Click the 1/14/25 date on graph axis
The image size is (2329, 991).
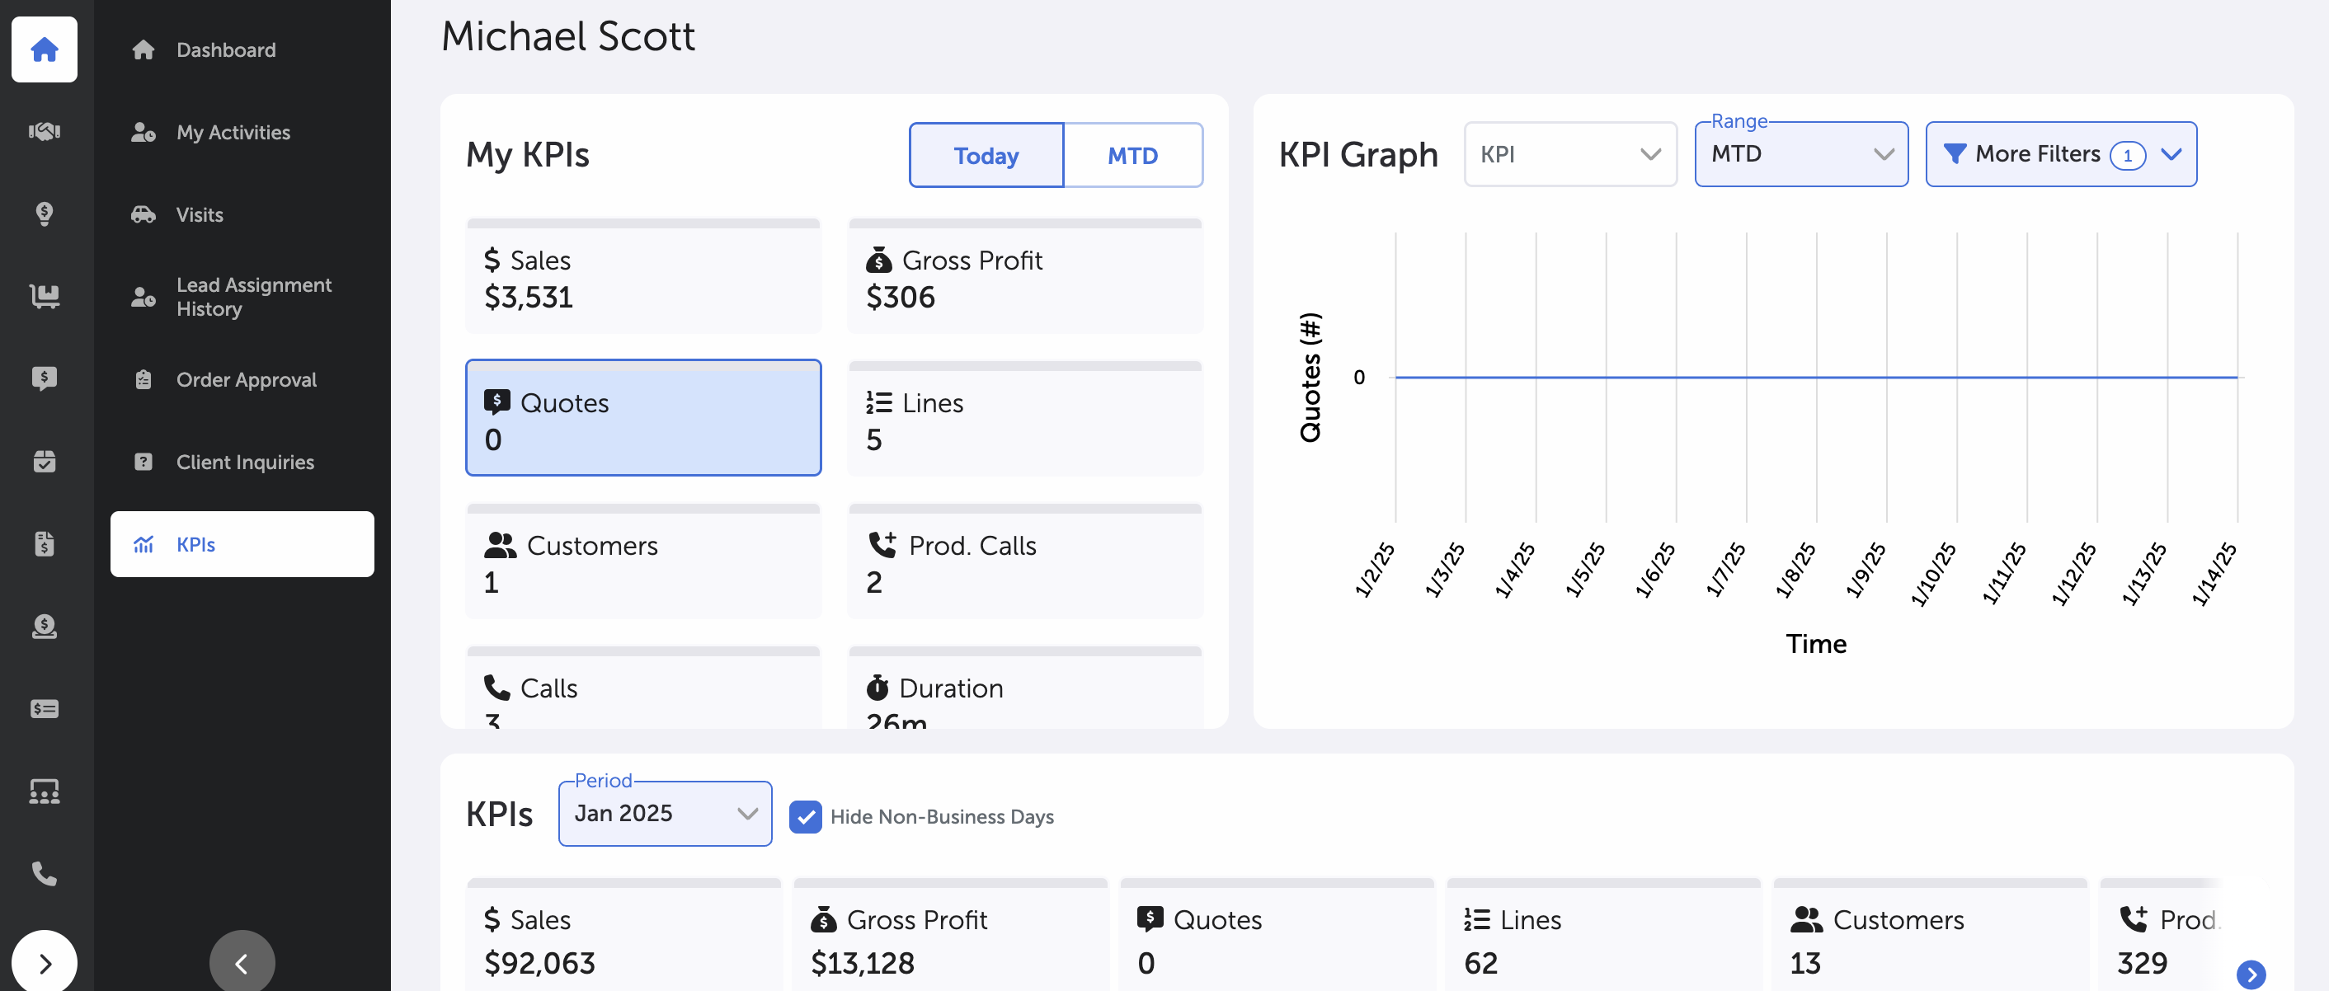2214,573
